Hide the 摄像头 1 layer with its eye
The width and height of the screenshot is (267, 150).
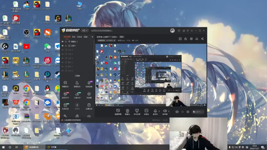click(62, 41)
